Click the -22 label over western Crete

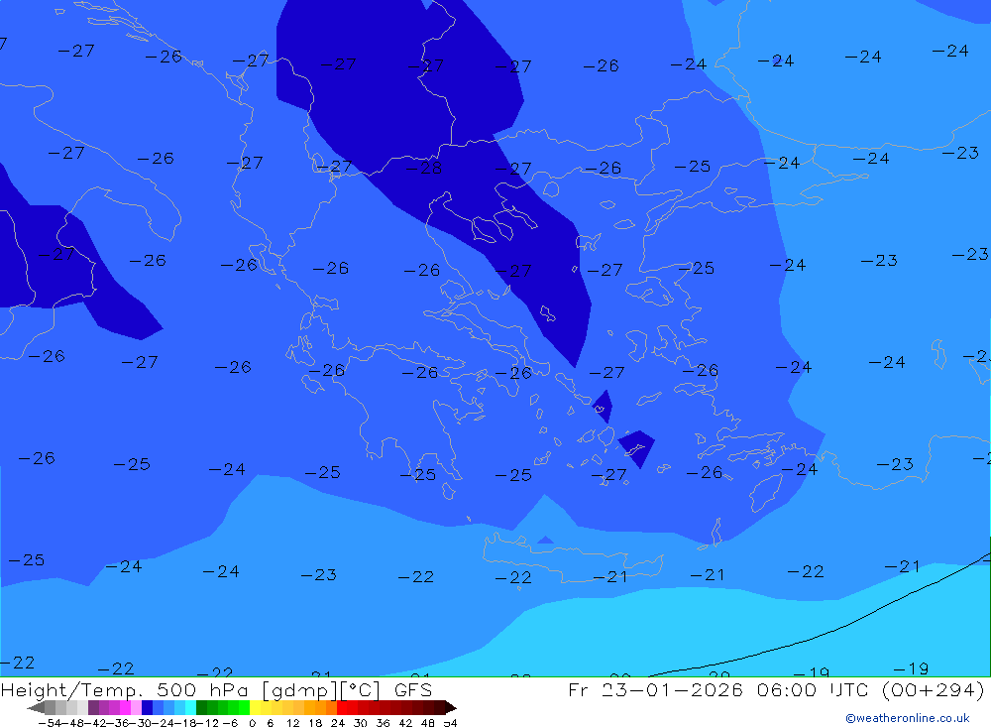[x=513, y=577]
